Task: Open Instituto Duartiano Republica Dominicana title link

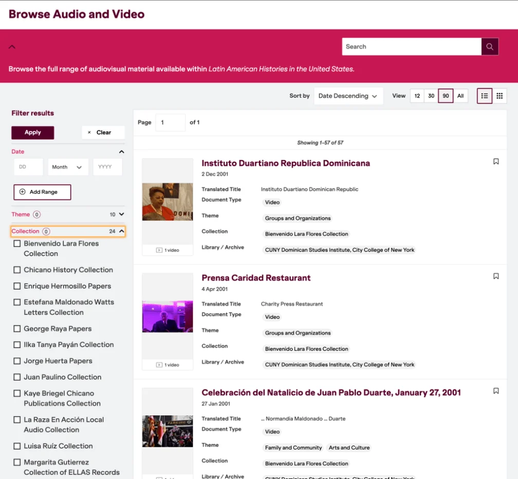Action: click(286, 163)
